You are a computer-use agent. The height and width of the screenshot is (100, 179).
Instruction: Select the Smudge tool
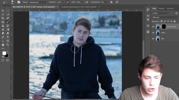point(3,33)
